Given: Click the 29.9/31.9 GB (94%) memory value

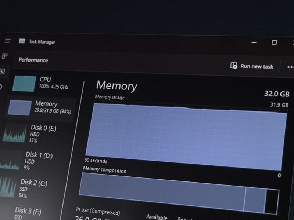Looking at the screenshot, I should coord(53,111).
